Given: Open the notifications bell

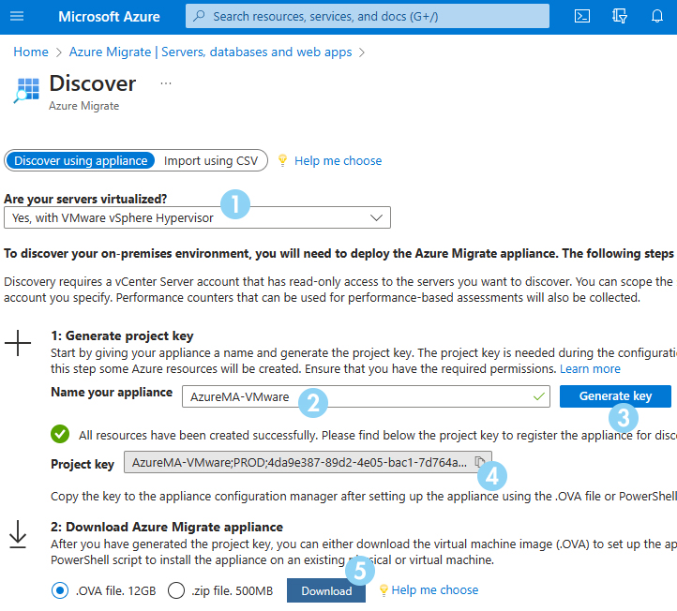Looking at the screenshot, I should click(x=657, y=16).
